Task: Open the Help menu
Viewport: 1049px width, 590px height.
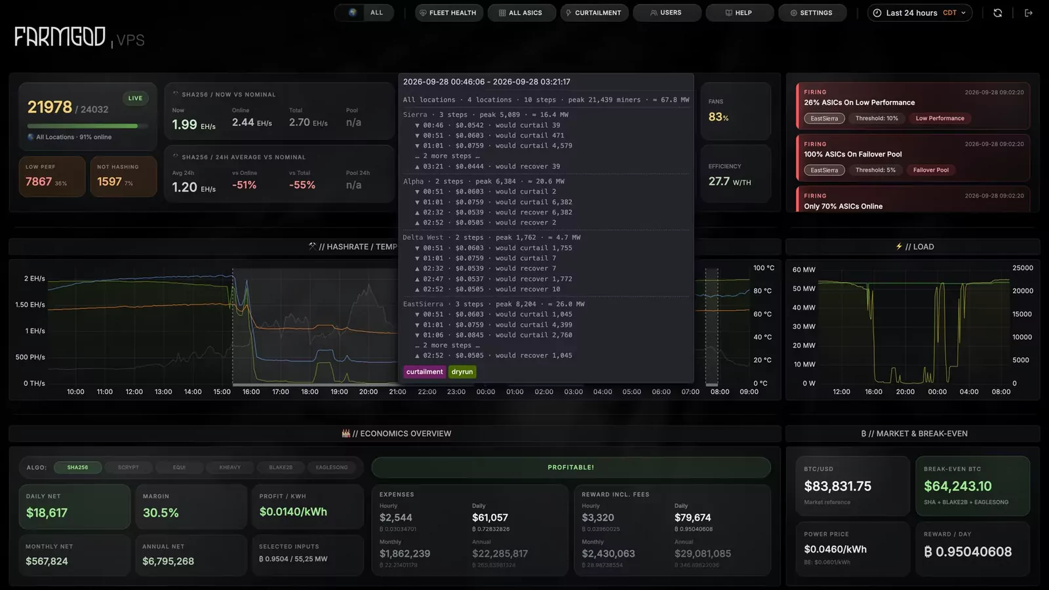Action: click(740, 12)
